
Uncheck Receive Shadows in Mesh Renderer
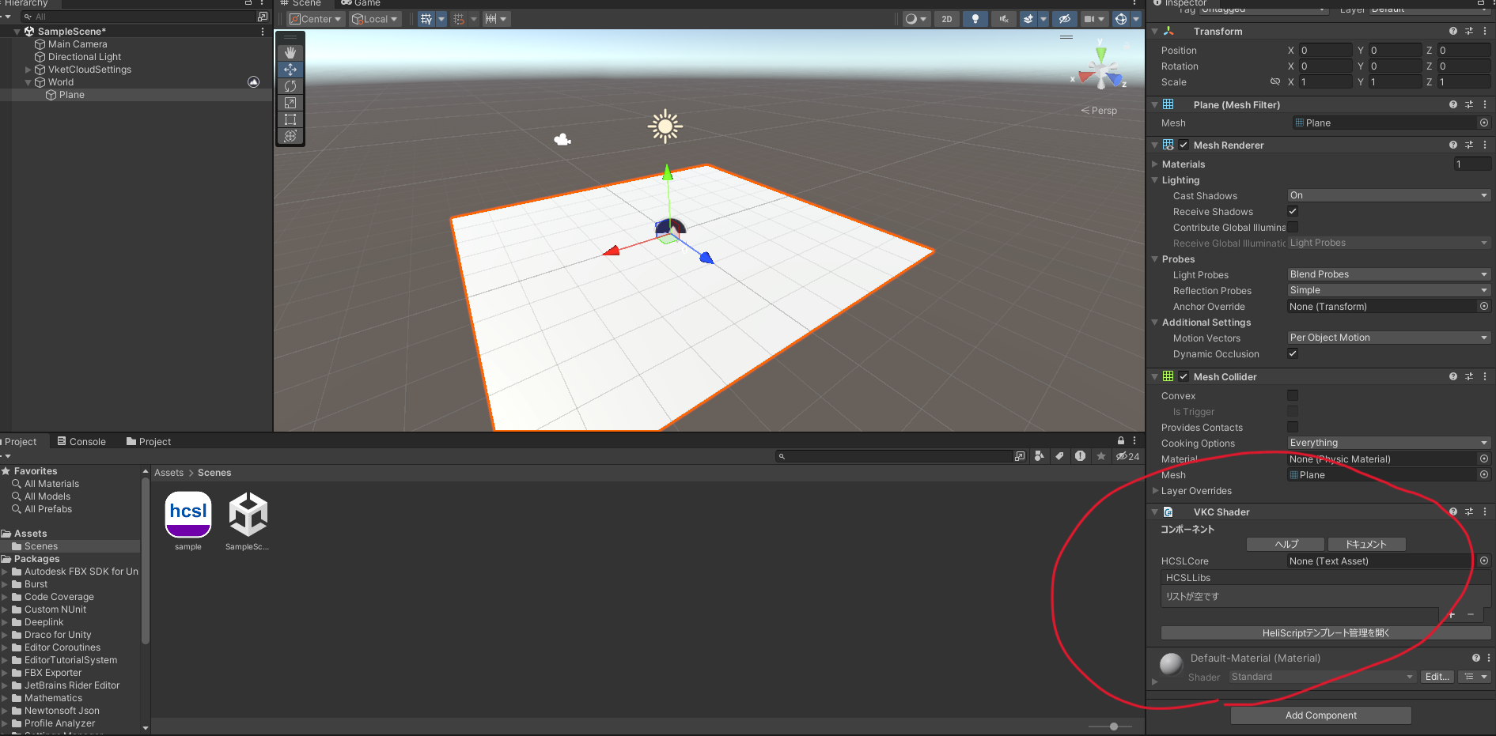point(1293,211)
